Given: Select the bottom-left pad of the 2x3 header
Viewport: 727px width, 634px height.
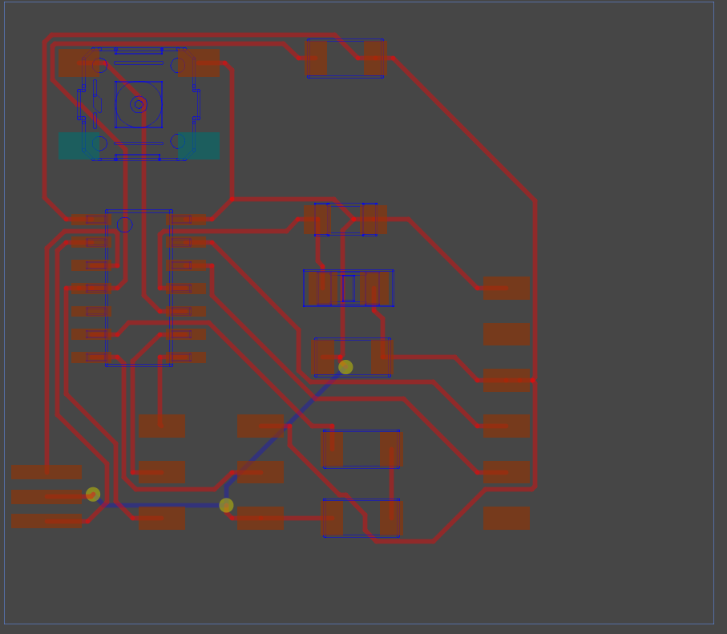Looking at the screenshot, I should click(162, 518).
